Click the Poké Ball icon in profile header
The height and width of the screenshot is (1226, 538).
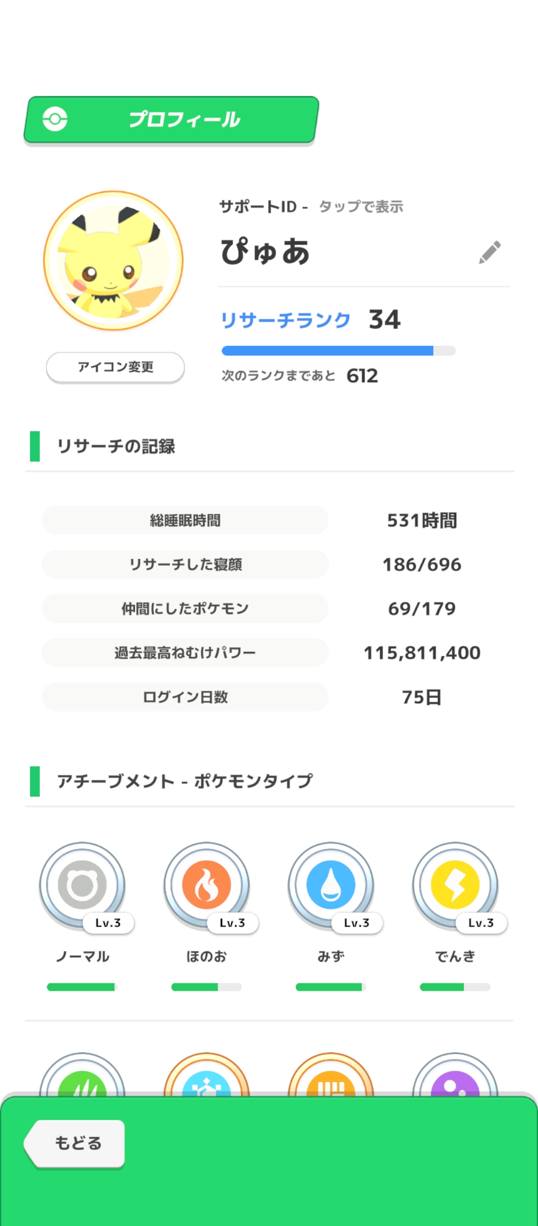click(55, 119)
